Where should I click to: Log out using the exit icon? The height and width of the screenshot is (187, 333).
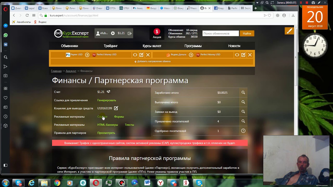(130, 33)
